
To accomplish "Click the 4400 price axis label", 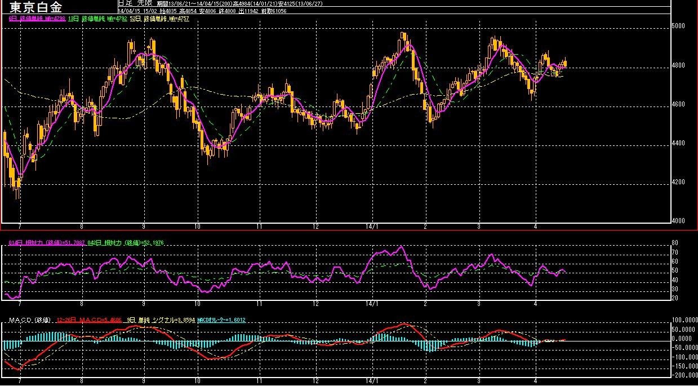I will [678, 143].
